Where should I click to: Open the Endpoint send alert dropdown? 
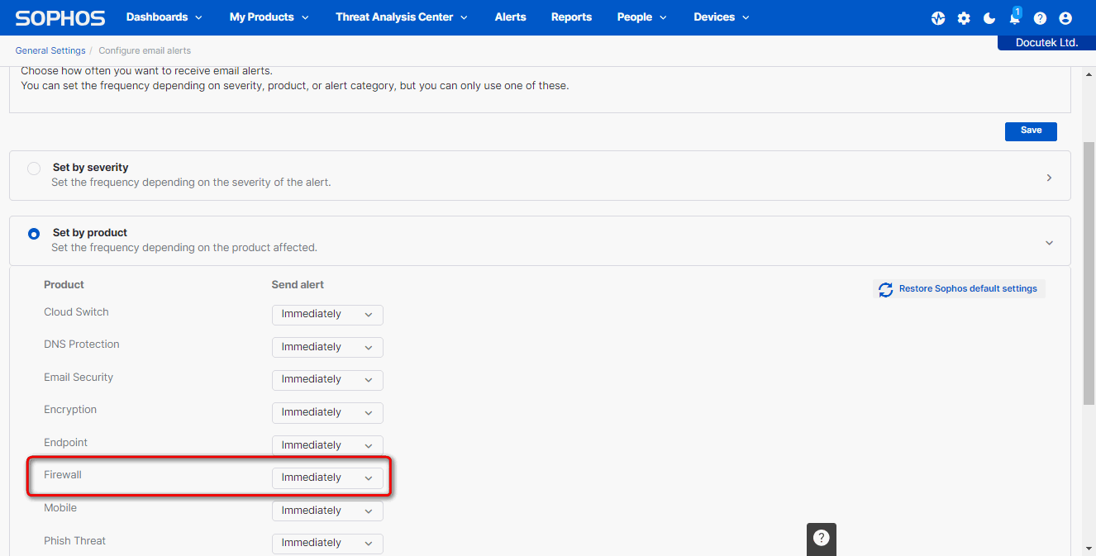[x=327, y=445]
